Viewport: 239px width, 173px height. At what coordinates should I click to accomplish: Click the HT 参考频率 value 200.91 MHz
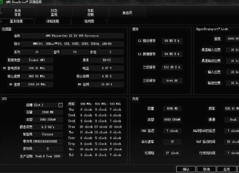pos(37,68)
